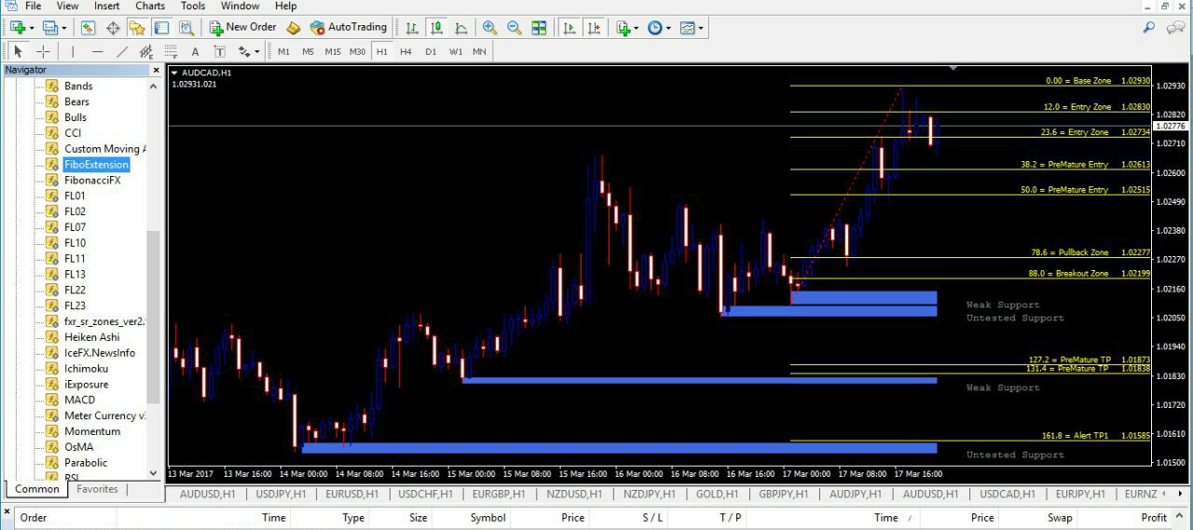Open the Indicators list icon
The height and width of the screenshot is (530, 1193).
click(624, 28)
